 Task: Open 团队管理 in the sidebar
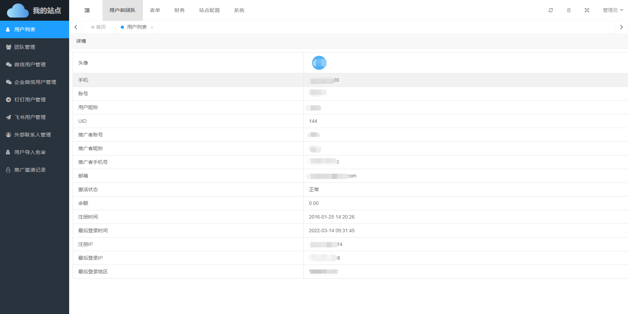[25, 47]
